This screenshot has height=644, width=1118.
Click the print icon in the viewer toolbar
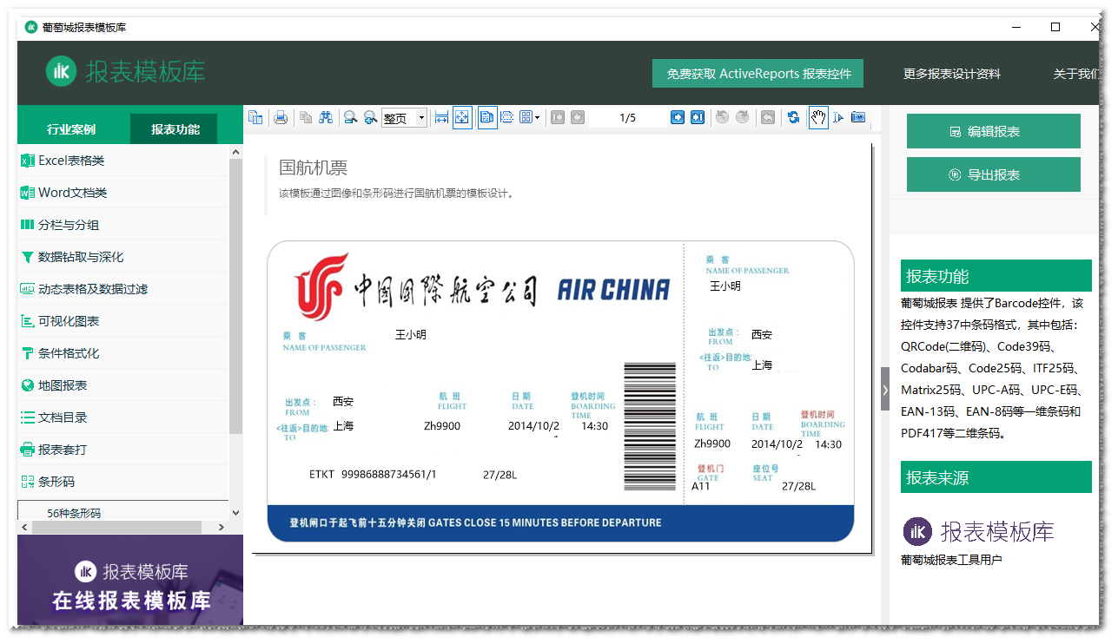[281, 117]
